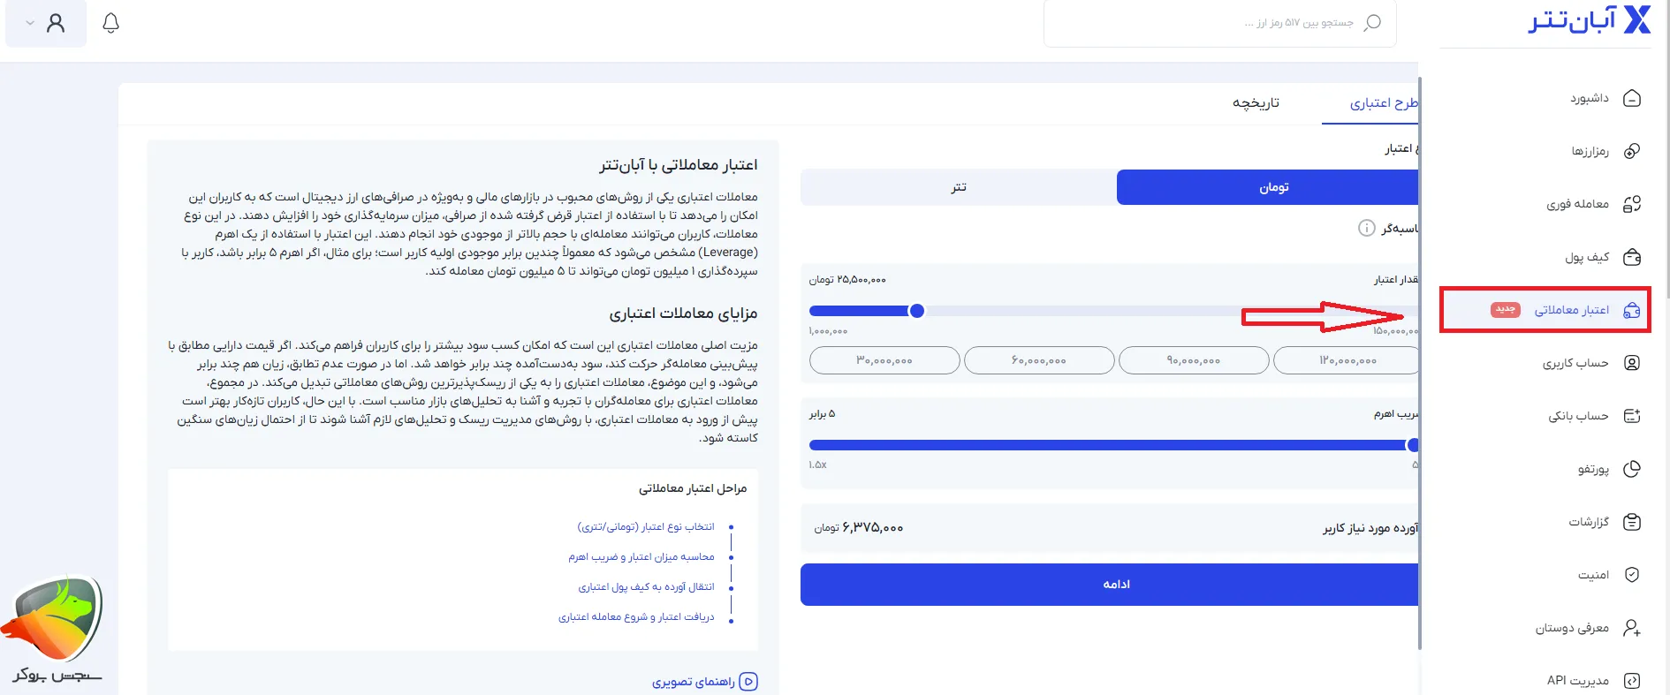The width and height of the screenshot is (1670, 695).
Task: Click the search magnifier icon
Action: pos(1372,23)
